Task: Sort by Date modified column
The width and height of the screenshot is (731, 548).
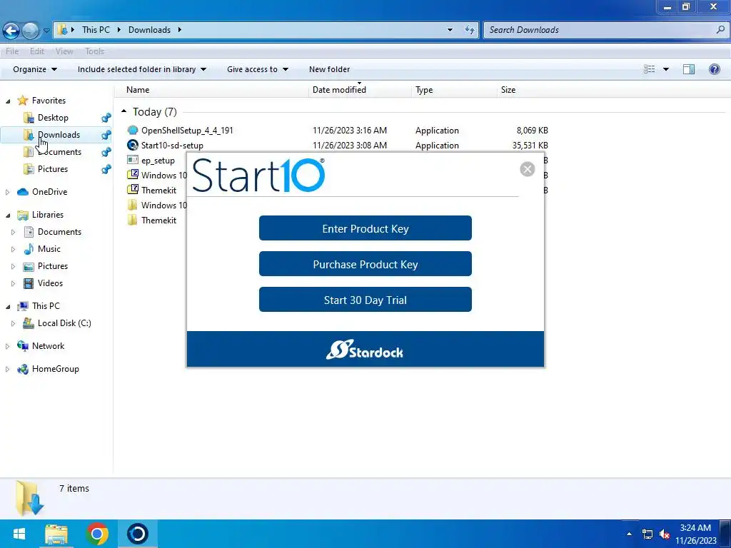Action: [339, 90]
